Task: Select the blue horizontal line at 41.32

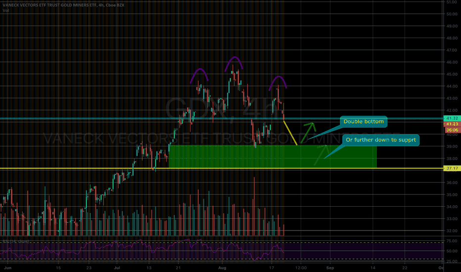Action: [x=222, y=118]
